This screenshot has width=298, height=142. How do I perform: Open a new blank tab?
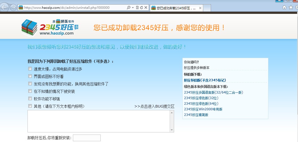[207, 8]
